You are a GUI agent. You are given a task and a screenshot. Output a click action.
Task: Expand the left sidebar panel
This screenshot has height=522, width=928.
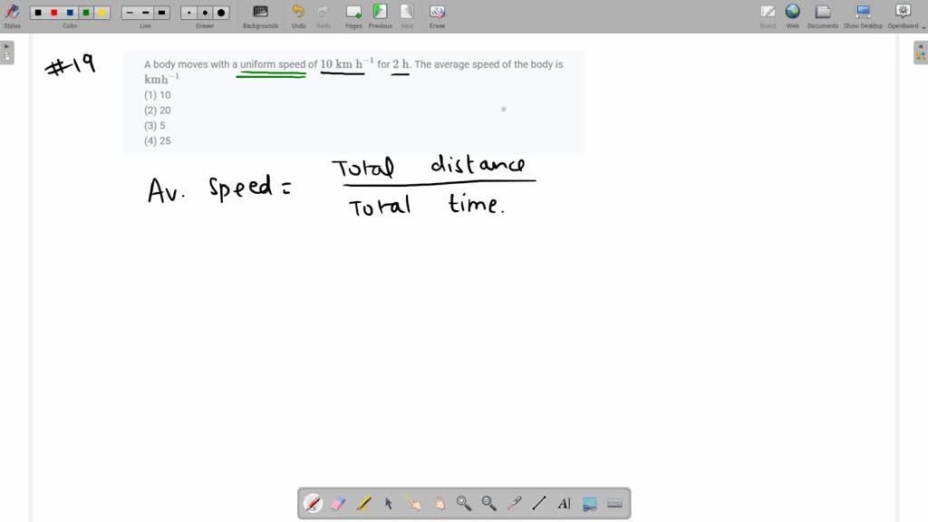pyautogui.click(x=9, y=52)
